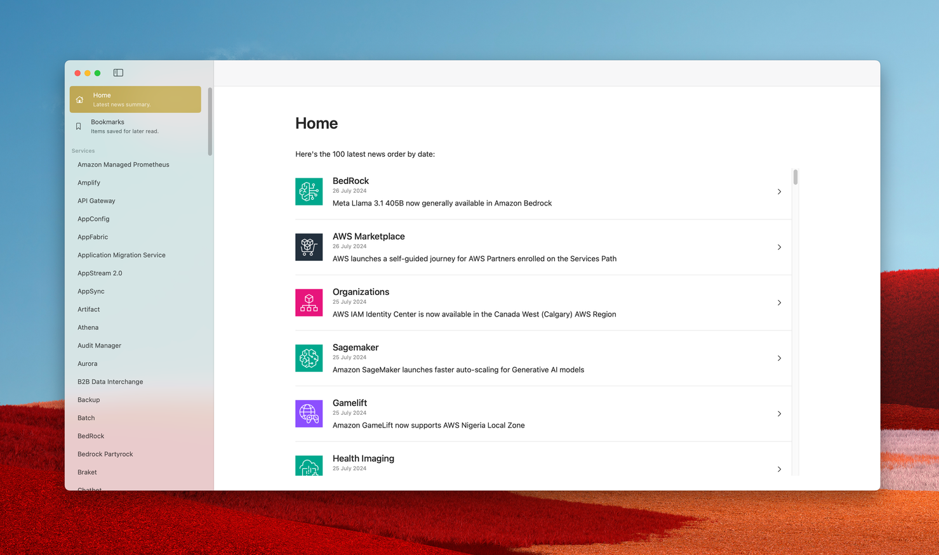Viewport: 939px width, 555px height.
Task: Select BedRock in the sidebar
Action: click(91, 436)
